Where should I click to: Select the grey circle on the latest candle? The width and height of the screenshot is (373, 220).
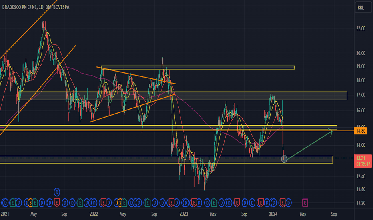point(284,159)
